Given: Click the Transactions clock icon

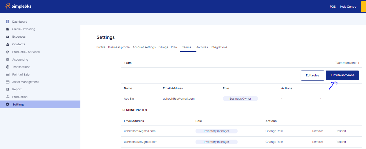Looking at the screenshot, I should 8,67.
